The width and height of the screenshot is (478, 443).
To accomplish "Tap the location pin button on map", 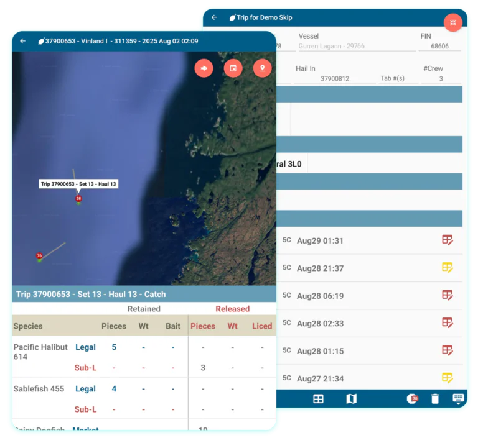I will point(262,68).
